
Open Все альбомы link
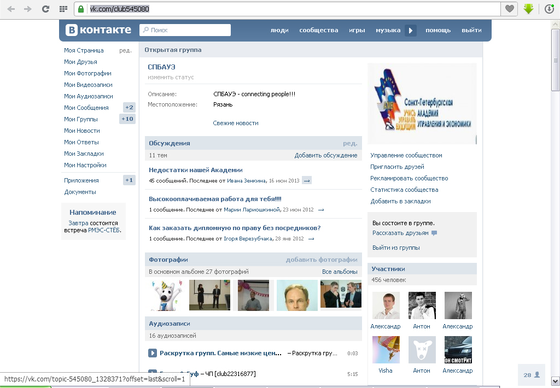340,272
